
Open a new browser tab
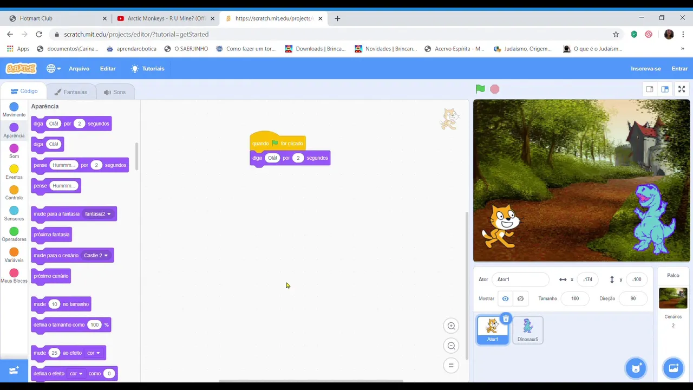pyautogui.click(x=337, y=18)
